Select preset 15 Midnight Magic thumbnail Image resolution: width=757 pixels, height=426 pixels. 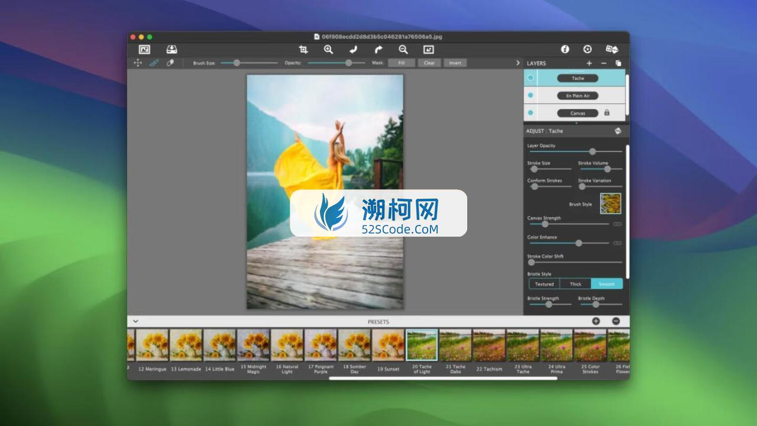(254, 345)
